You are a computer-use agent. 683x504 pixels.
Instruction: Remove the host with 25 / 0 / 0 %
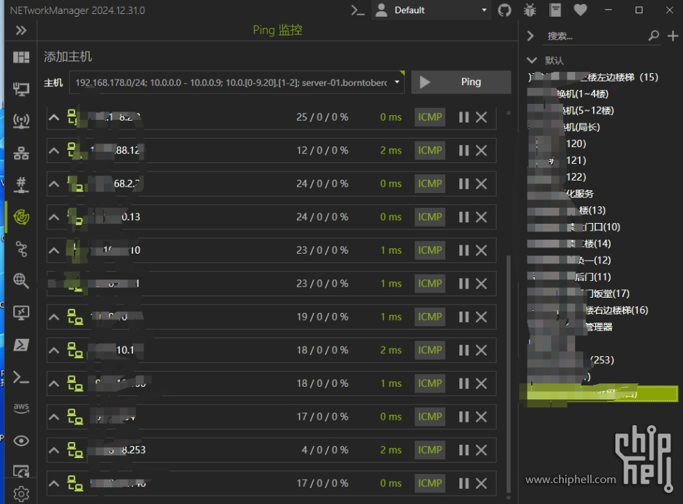click(x=482, y=117)
